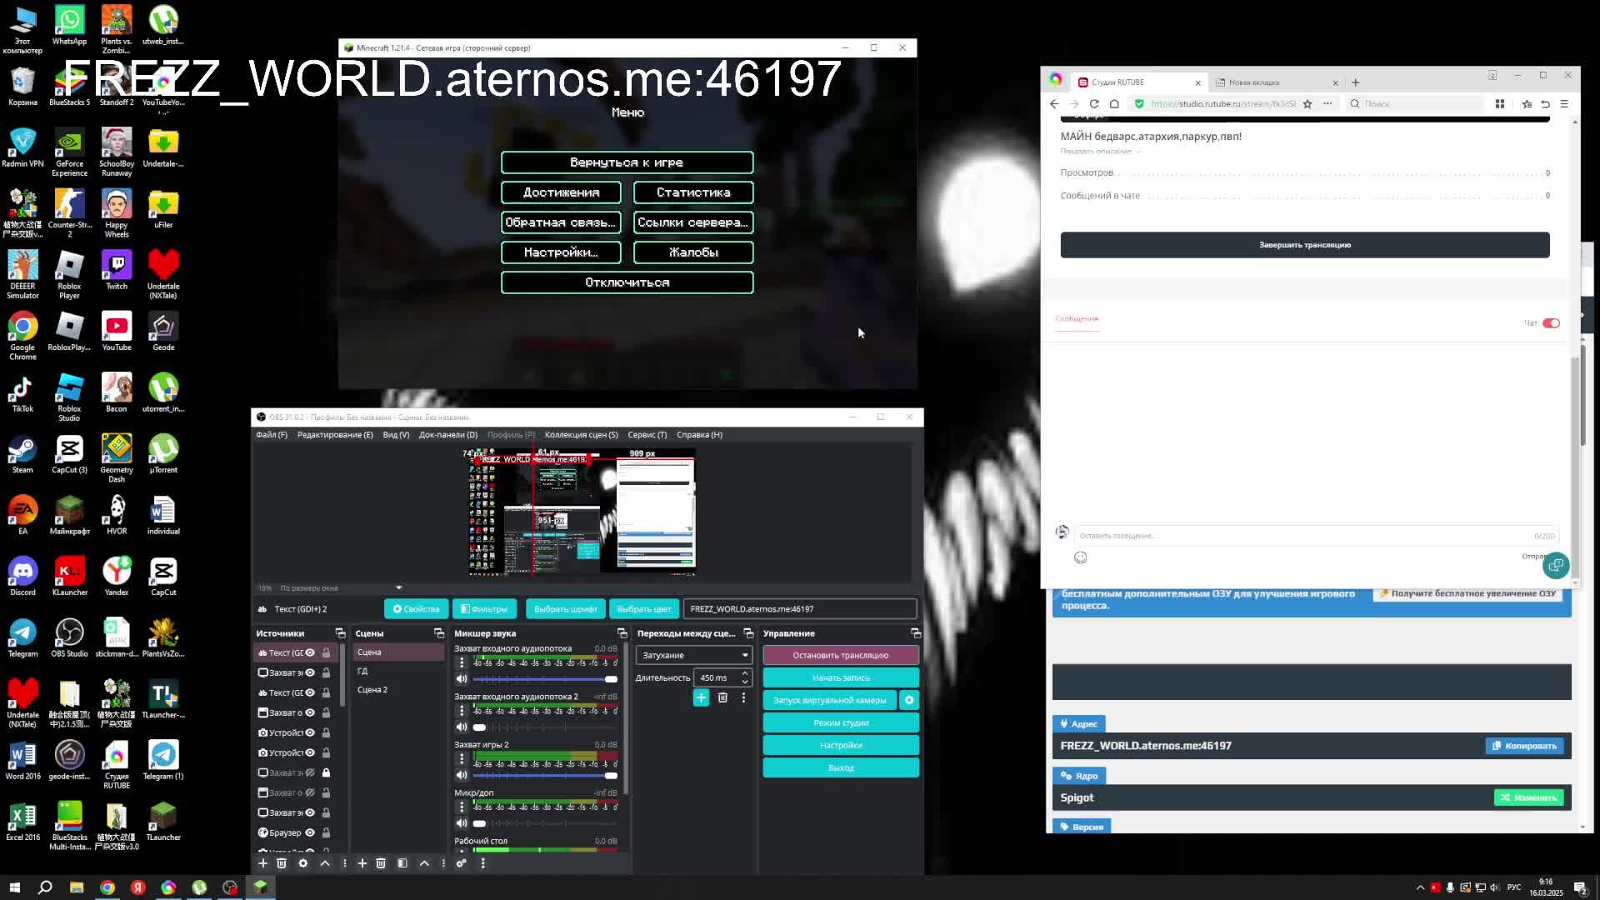Image resolution: width=1600 pixels, height=900 pixels.
Task: Toggle the Чат switch in RUTUBE studio
Action: [1551, 323]
